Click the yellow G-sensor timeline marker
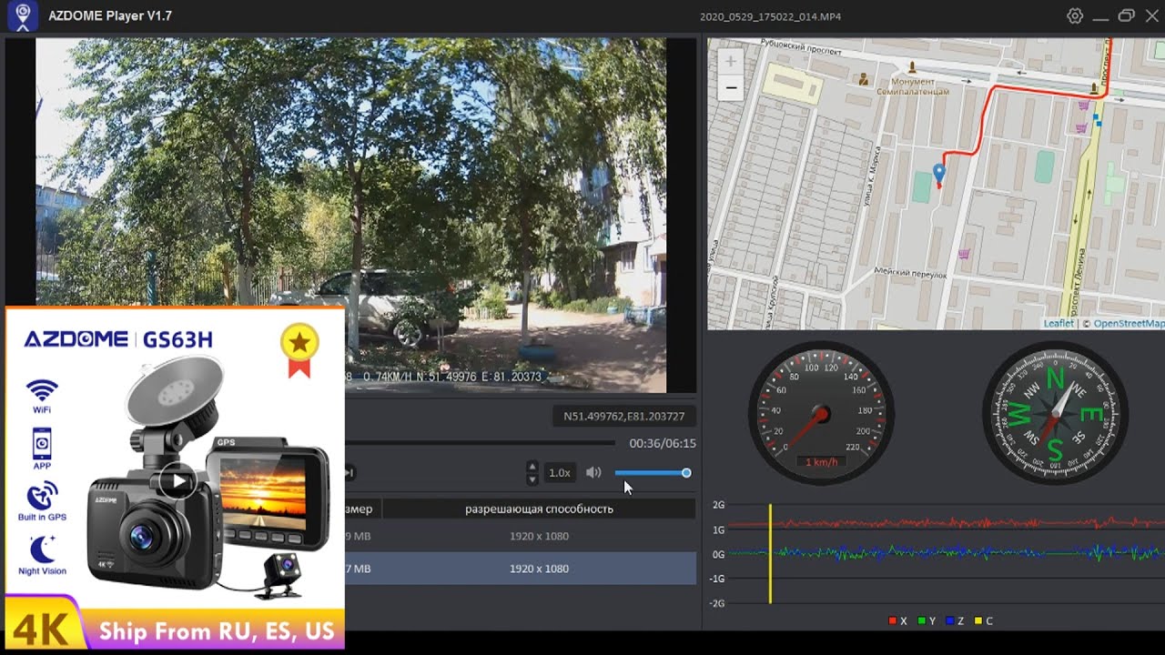The image size is (1165, 655). coord(770,553)
